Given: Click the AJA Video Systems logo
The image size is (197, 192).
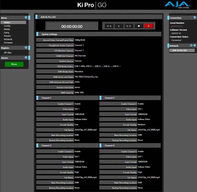Looking at the screenshot, I should [177, 5].
